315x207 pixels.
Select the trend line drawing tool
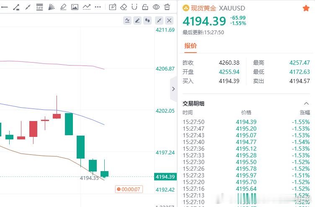tap(16, 7)
